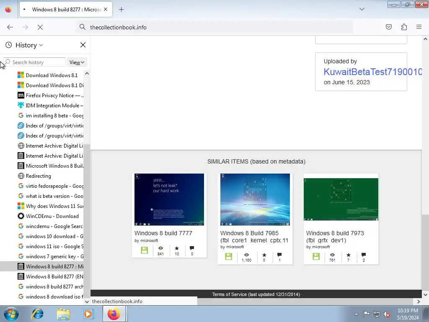429x322 pixels.
Task: Click page vertical scrollbar down arrow
Action: [x=425, y=295]
